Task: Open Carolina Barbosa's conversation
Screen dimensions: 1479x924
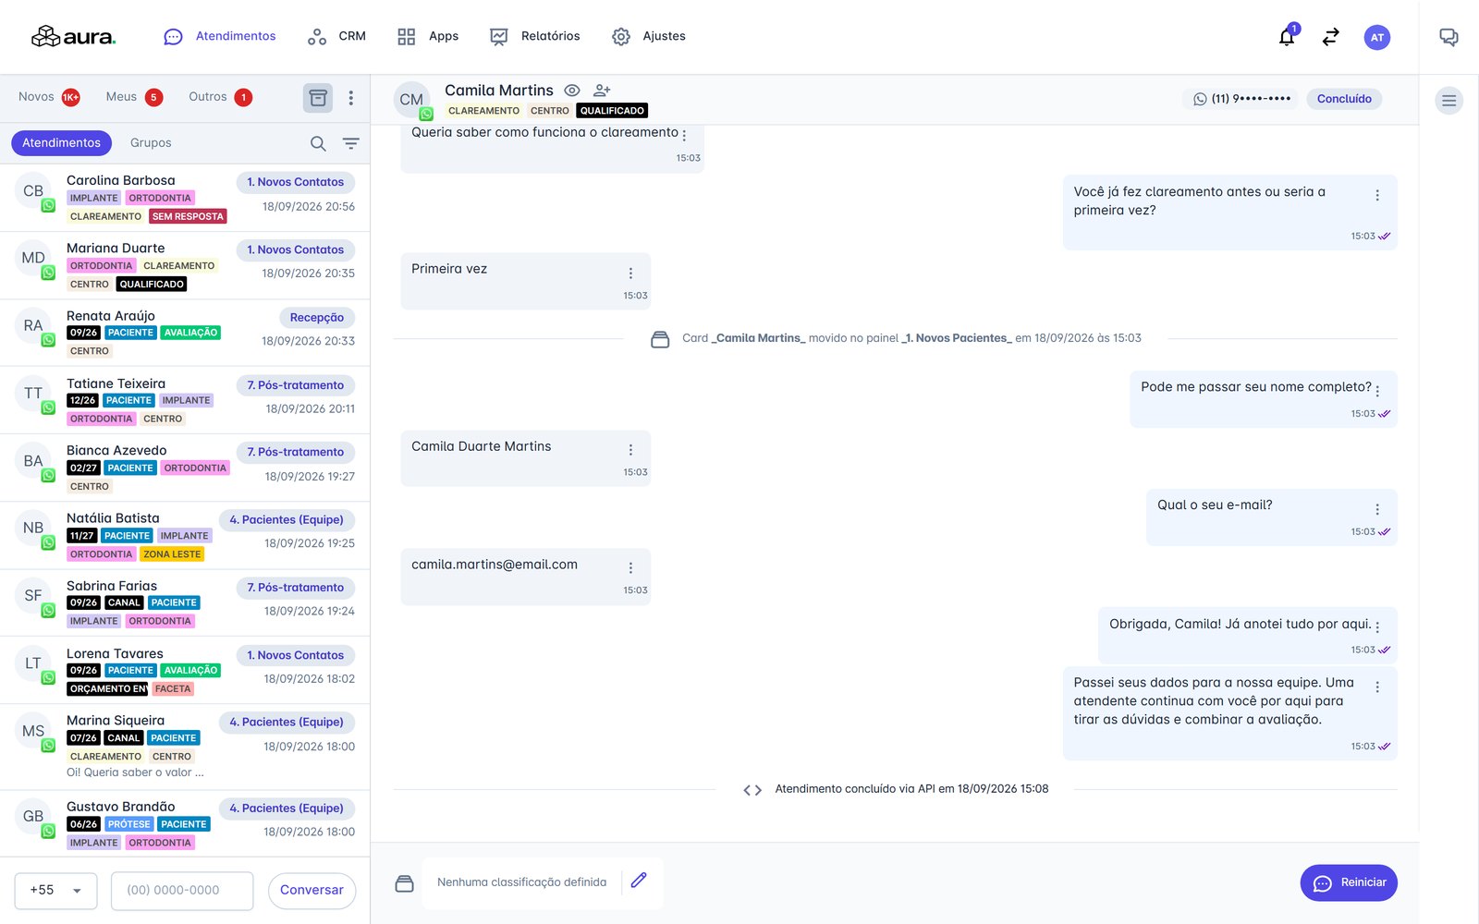Action: [185, 198]
